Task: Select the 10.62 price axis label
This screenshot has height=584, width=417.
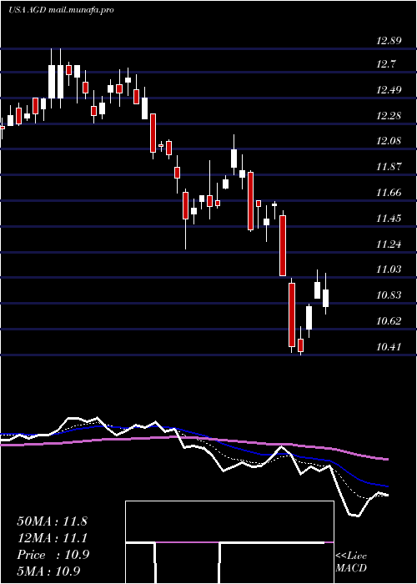Action: pos(389,321)
